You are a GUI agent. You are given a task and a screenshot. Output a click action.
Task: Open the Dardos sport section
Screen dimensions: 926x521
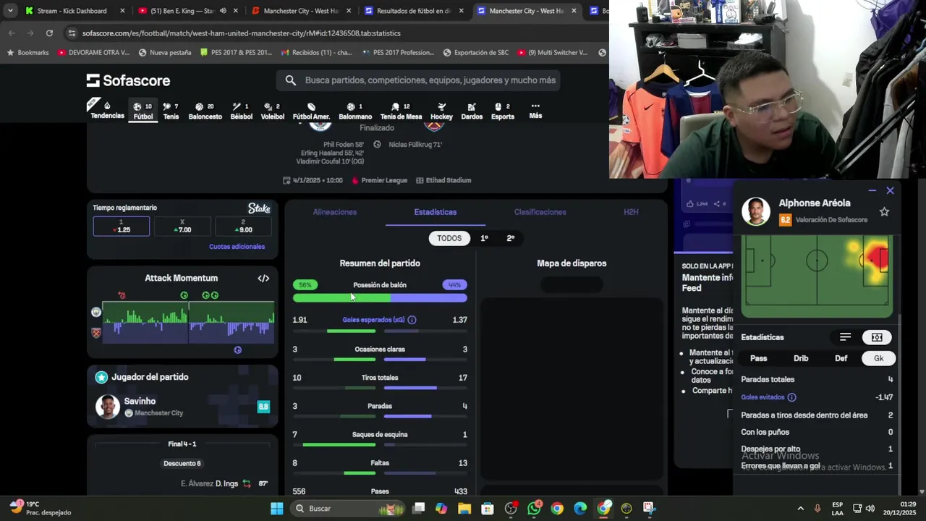point(472,110)
